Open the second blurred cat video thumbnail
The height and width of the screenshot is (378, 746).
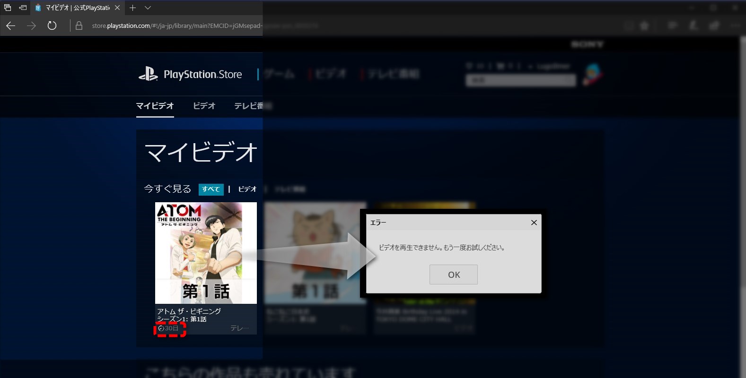[x=315, y=253]
